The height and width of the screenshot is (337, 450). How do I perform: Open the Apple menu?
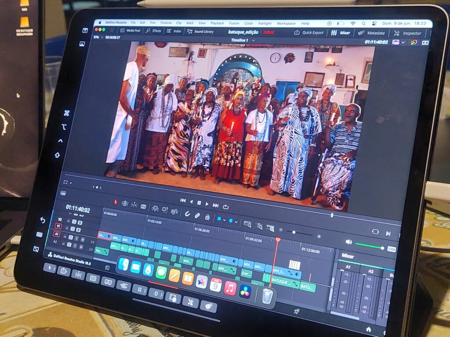click(x=100, y=22)
